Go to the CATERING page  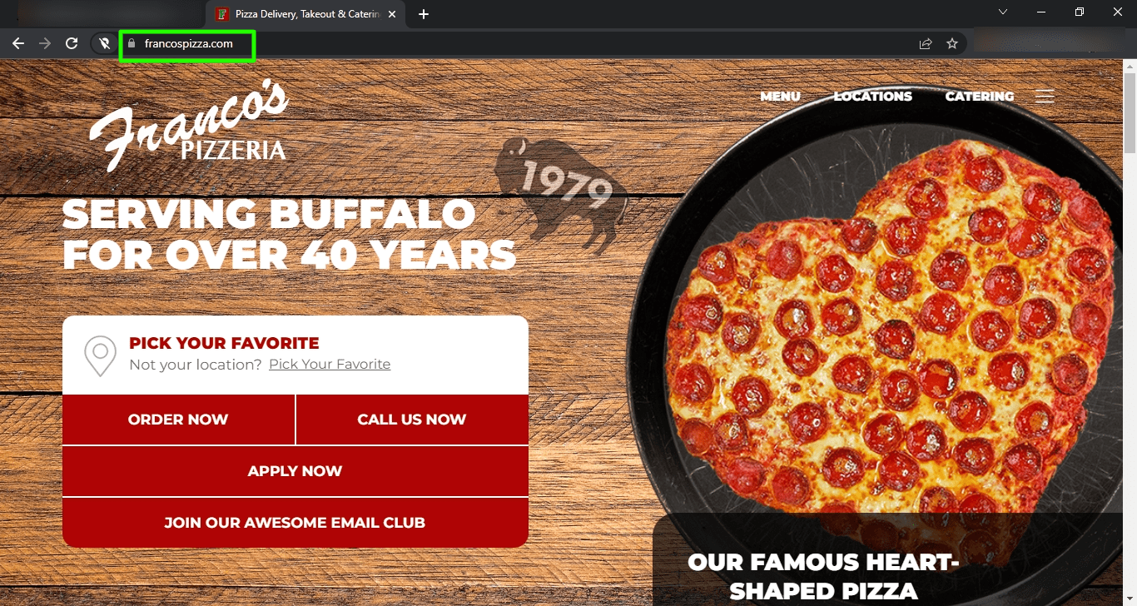(x=980, y=97)
